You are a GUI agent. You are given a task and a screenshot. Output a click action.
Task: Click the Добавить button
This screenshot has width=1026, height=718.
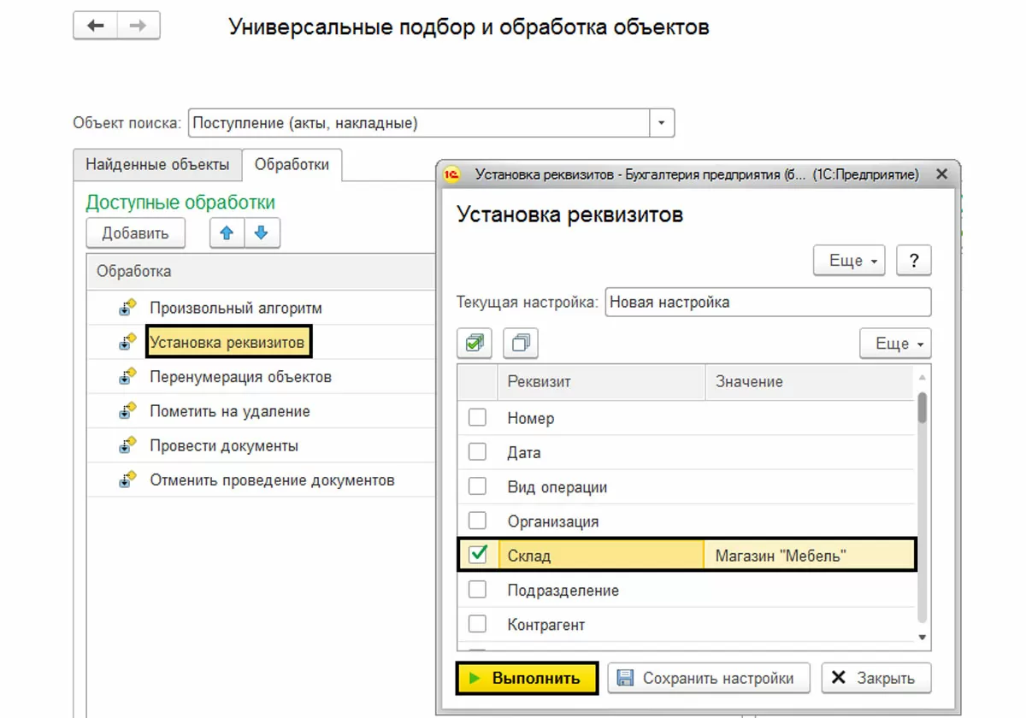(x=135, y=232)
